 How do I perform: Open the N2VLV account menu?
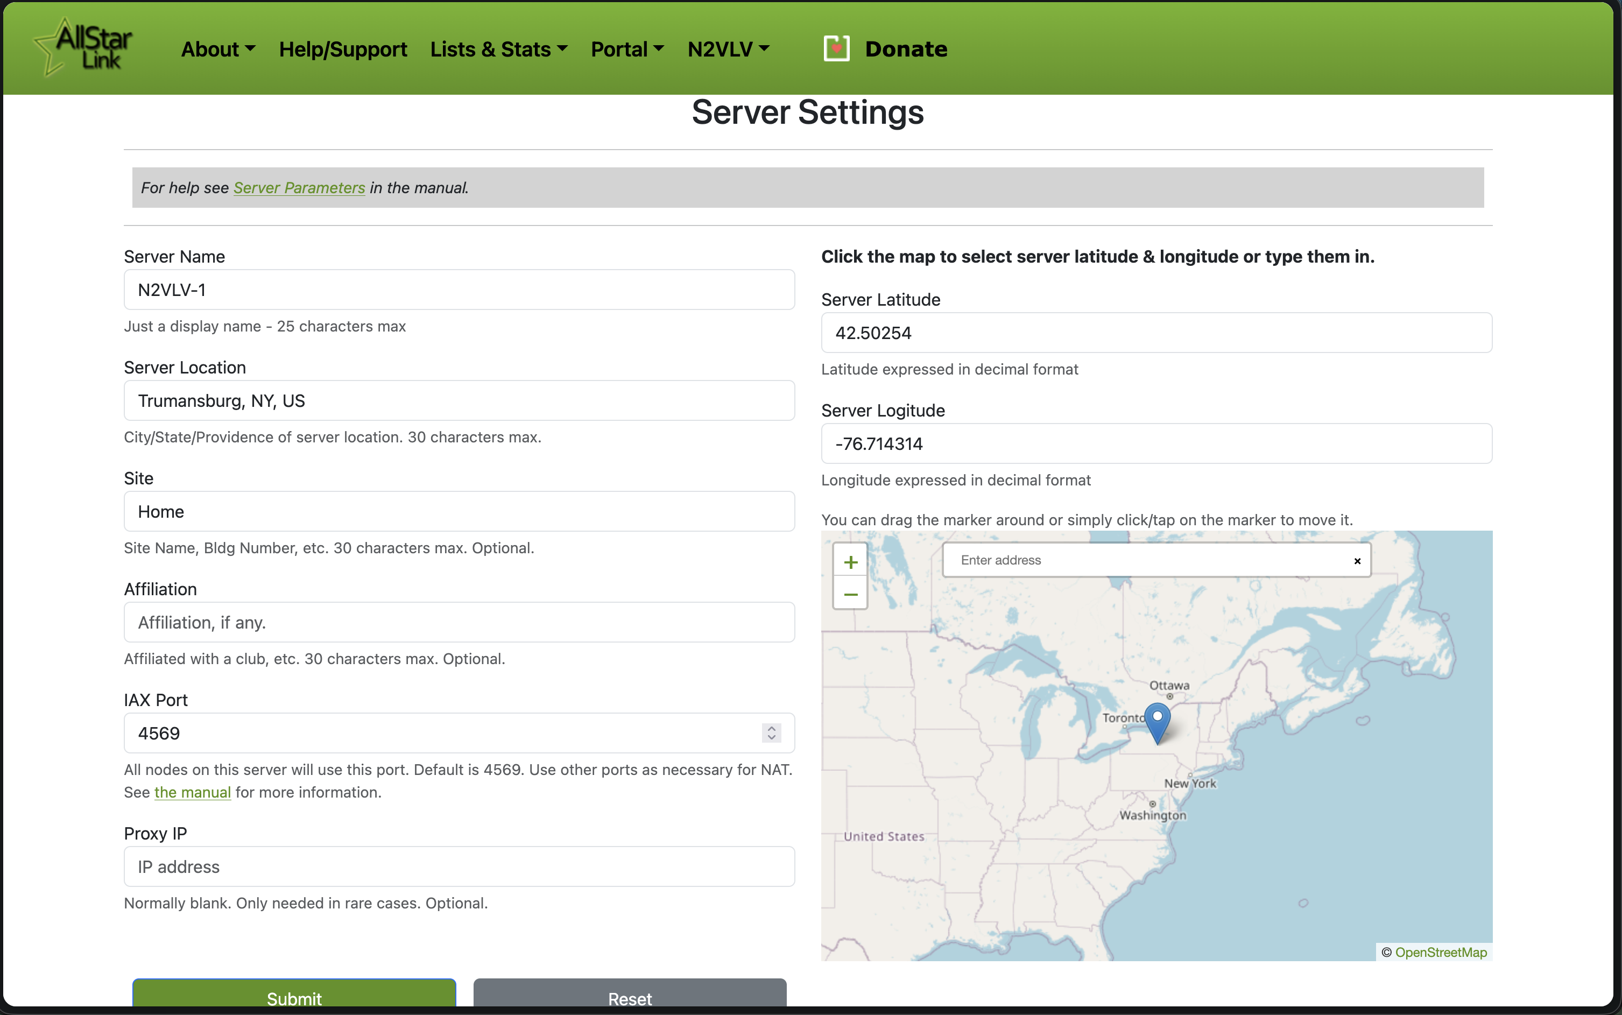click(728, 48)
